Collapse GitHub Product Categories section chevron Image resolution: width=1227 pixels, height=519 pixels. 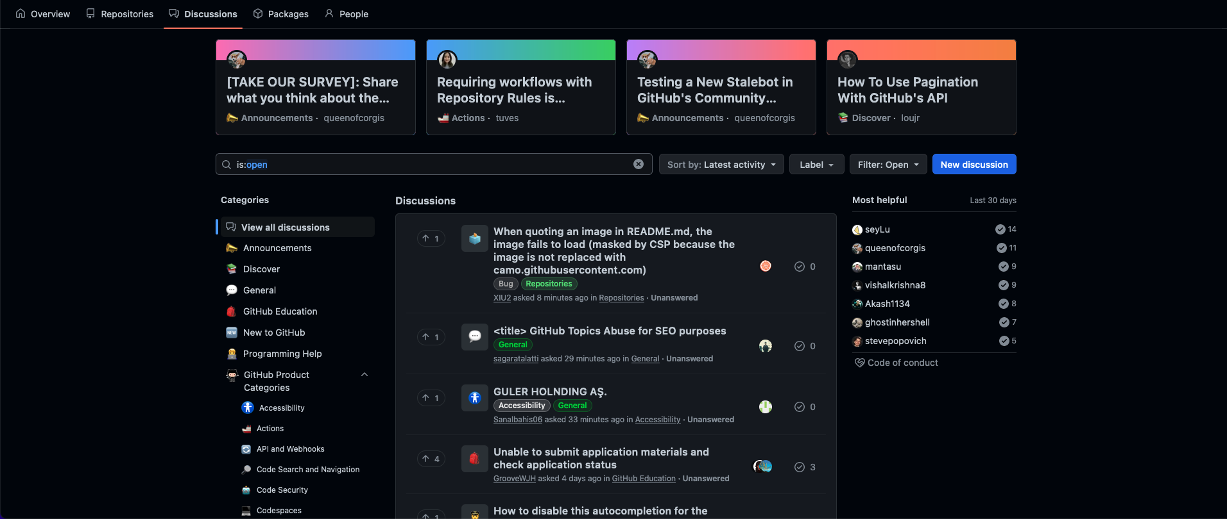(x=365, y=375)
